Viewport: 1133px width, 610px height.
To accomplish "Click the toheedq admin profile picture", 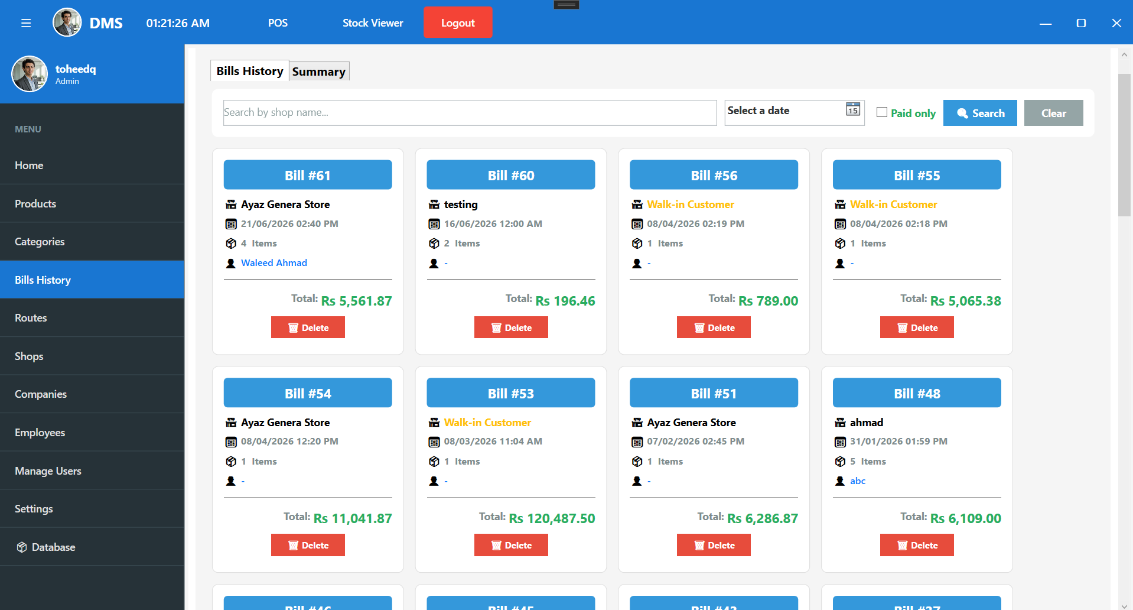I will (x=30, y=74).
